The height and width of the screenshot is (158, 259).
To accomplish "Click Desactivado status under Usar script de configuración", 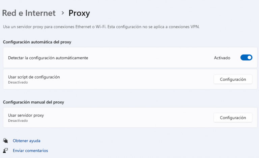I will (x=18, y=82).
